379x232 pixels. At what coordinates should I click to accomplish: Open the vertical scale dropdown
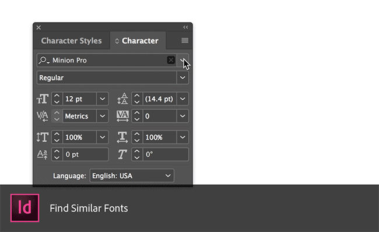pyautogui.click(x=103, y=137)
